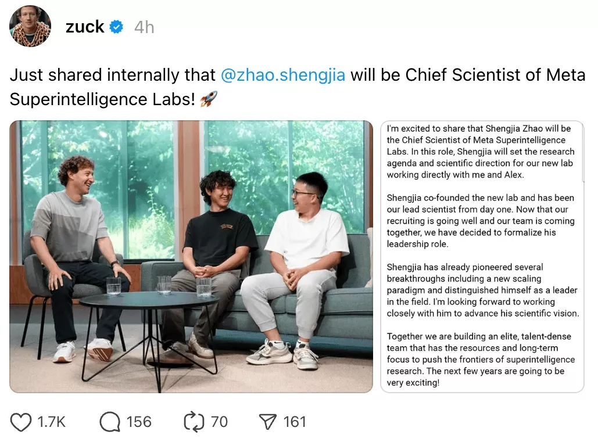Image resolution: width=598 pixels, height=442 pixels.
Task: Like the post using the heart icon
Action: pos(22,422)
